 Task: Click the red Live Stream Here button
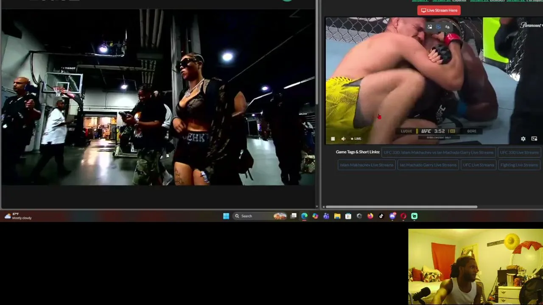[439, 10]
